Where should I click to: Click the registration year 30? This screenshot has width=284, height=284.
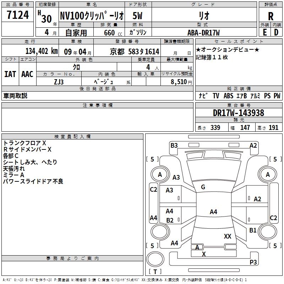point(47,19)
